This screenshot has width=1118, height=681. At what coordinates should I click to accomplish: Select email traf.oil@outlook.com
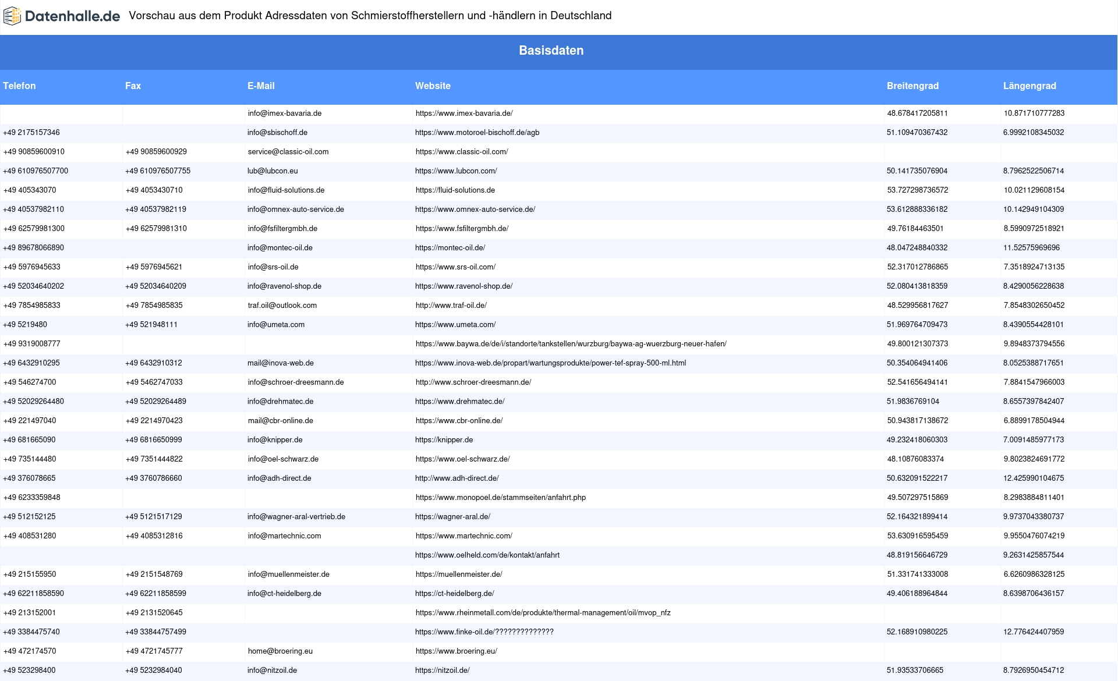pos(282,306)
